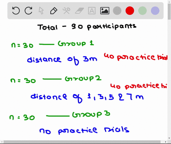Click the 'distance of 3m' text
171x144 pixels.
[62, 60]
